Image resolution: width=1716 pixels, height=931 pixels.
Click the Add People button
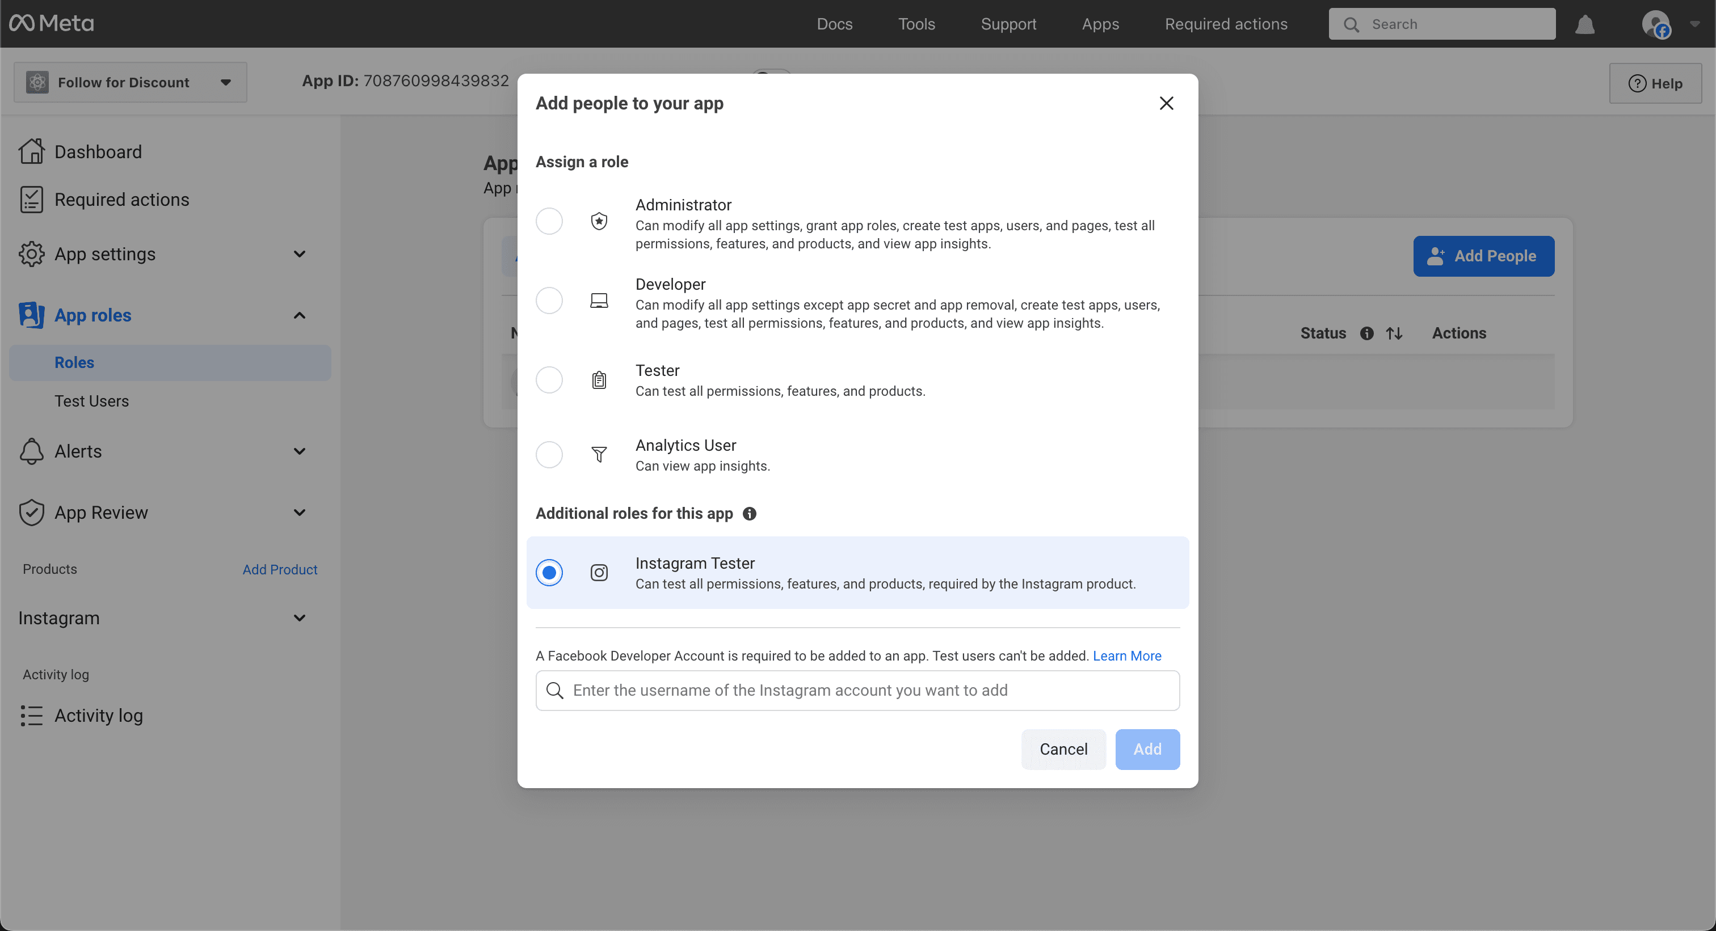(x=1483, y=256)
